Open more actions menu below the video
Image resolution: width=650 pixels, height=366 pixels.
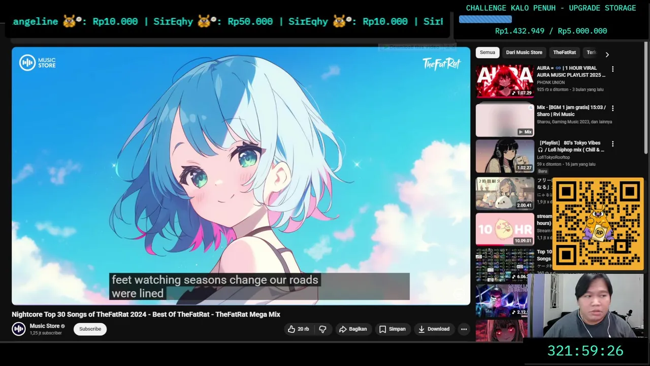pos(464,329)
